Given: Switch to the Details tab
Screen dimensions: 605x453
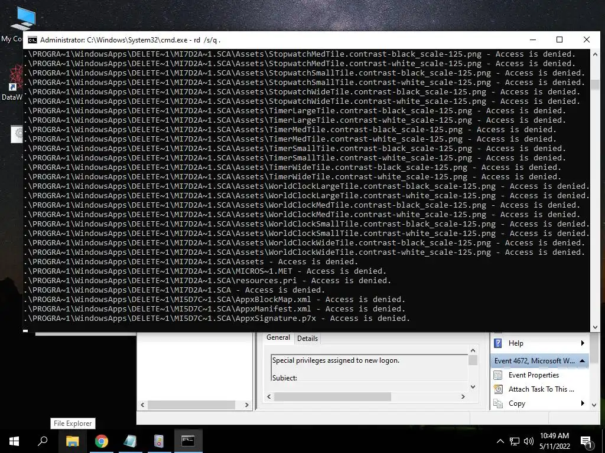Looking at the screenshot, I should [x=307, y=338].
